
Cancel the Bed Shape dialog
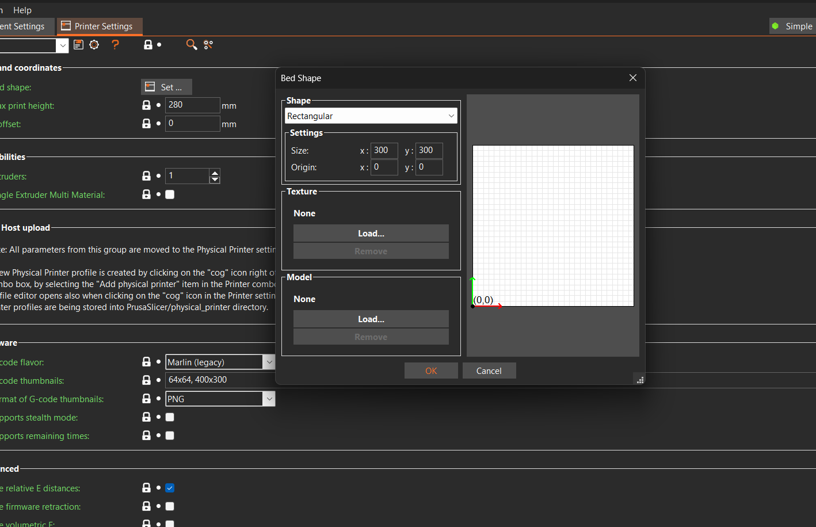point(489,371)
